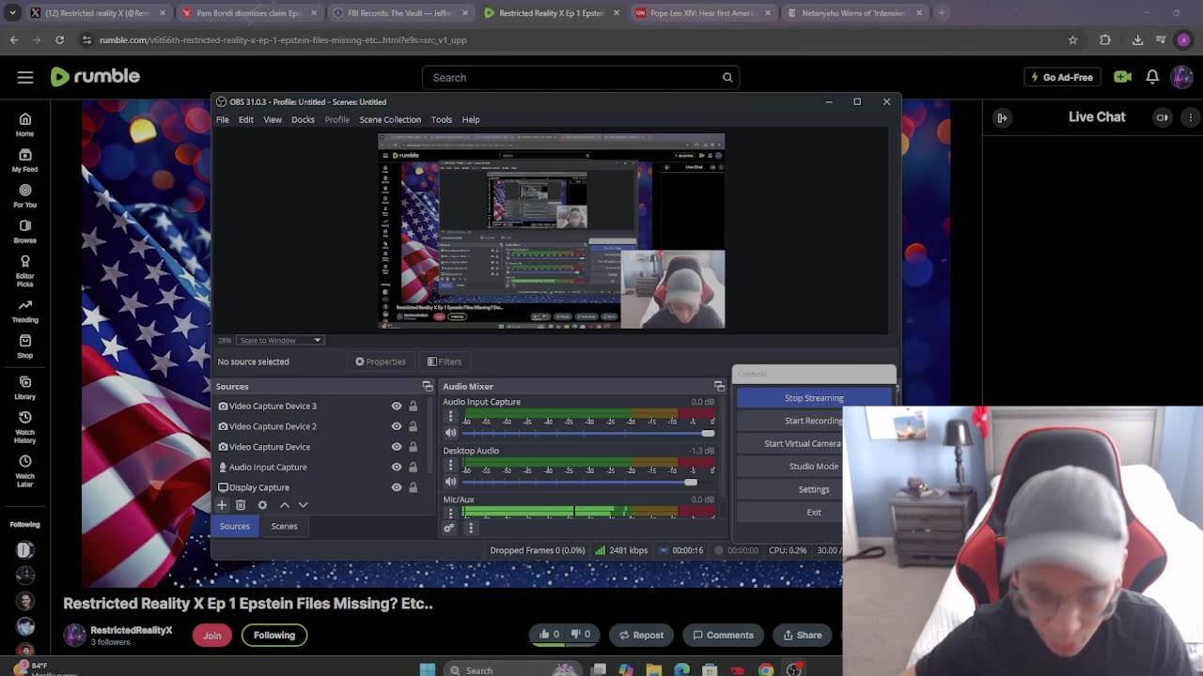Toggle lock on Display Capture source

click(x=413, y=487)
